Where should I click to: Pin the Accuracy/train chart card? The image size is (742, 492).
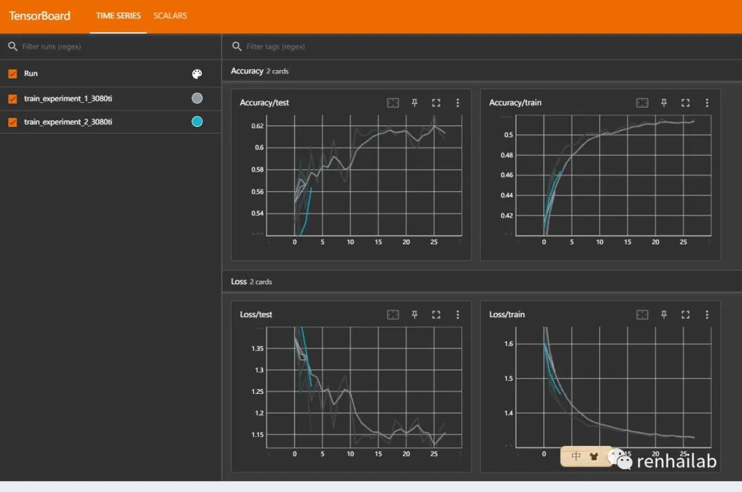click(x=664, y=102)
